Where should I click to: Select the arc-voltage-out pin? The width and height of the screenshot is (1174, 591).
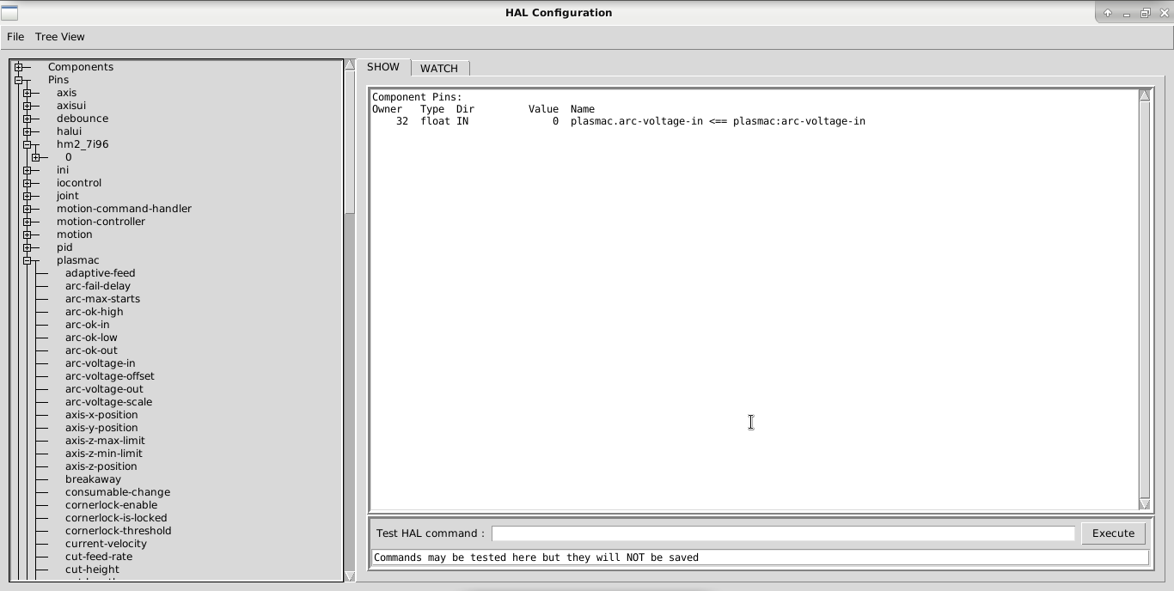pos(104,389)
